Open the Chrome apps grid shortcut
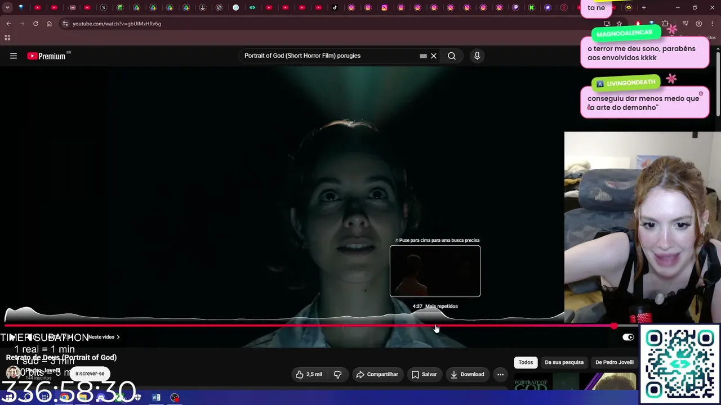 coord(7,38)
